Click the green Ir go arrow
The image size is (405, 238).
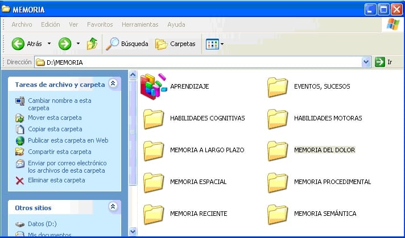(x=380, y=62)
